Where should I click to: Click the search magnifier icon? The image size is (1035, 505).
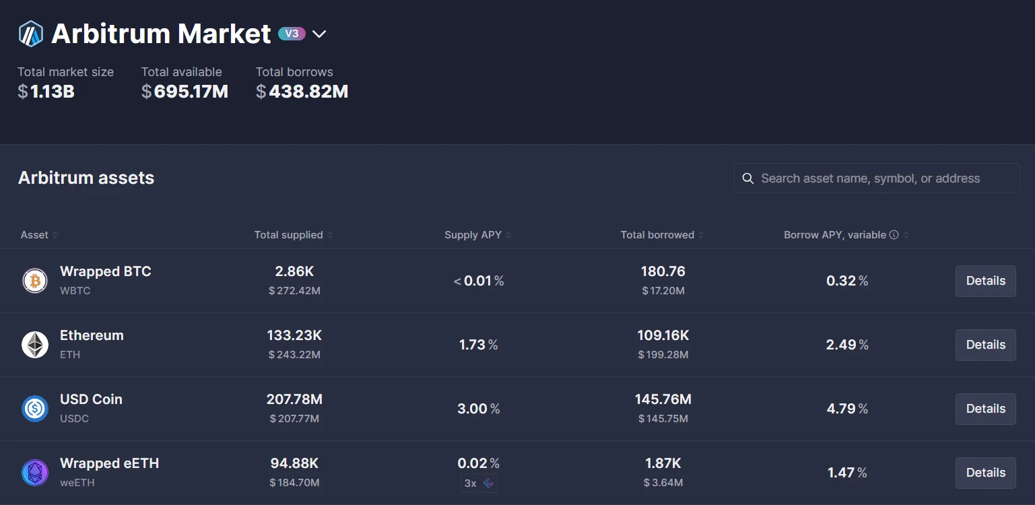point(747,178)
